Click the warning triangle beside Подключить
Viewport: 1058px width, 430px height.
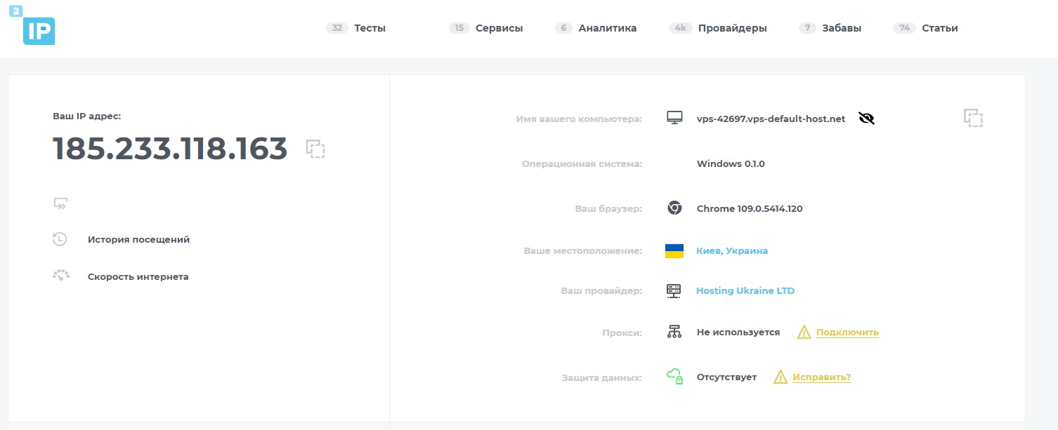(804, 332)
